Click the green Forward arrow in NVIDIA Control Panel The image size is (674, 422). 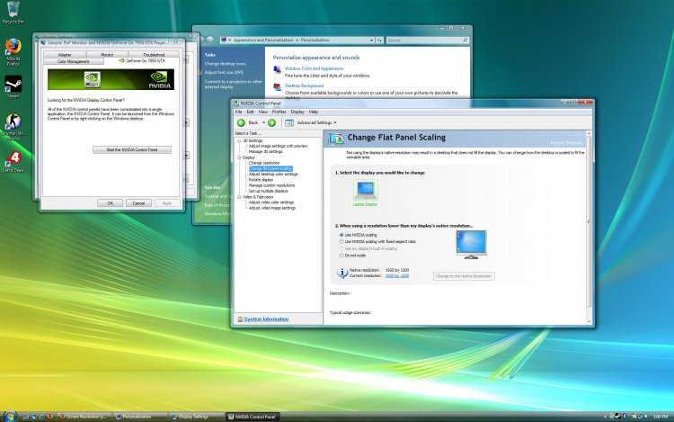pos(271,122)
